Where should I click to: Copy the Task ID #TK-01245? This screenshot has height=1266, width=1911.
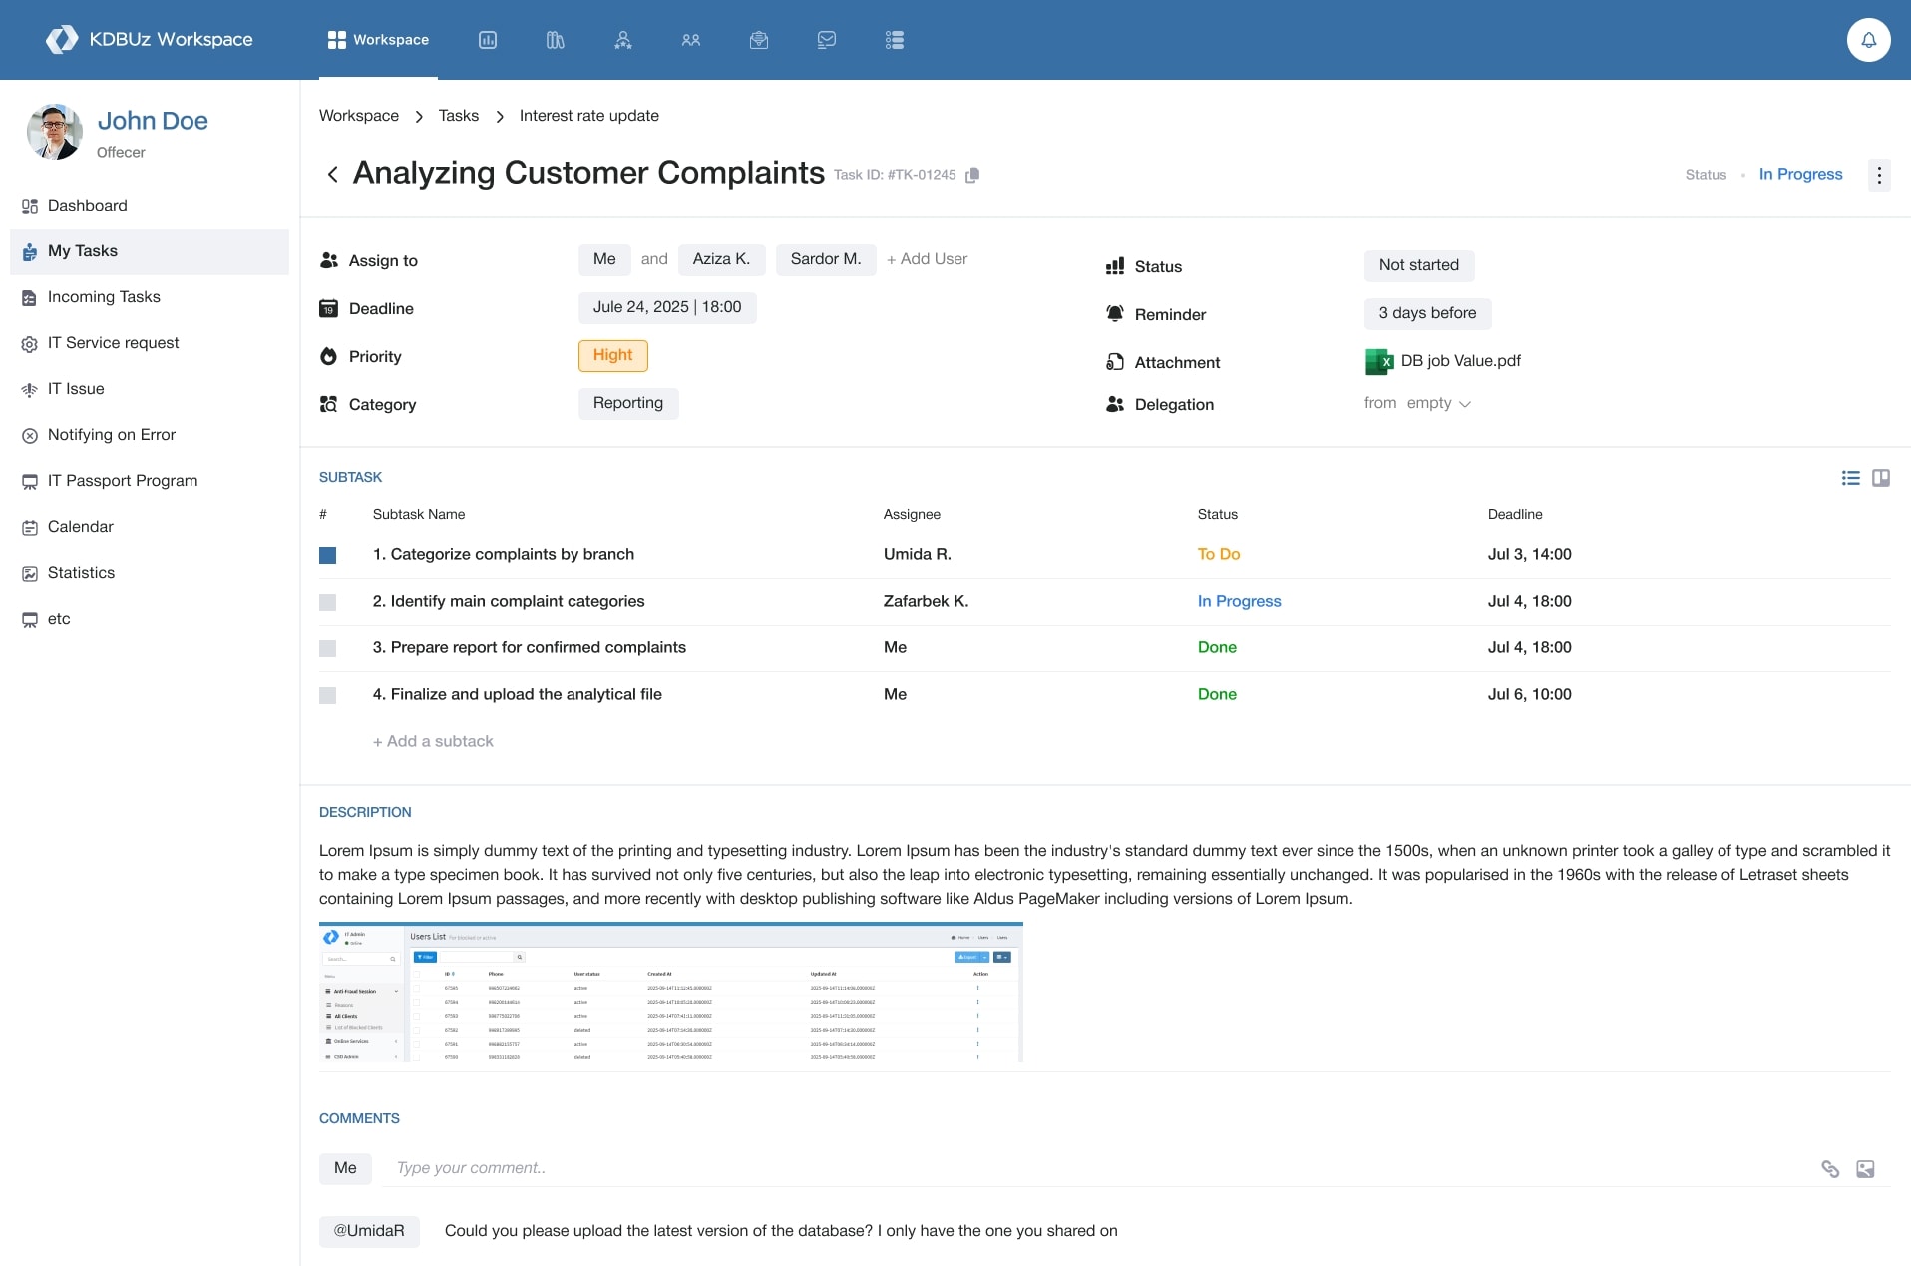tap(973, 175)
